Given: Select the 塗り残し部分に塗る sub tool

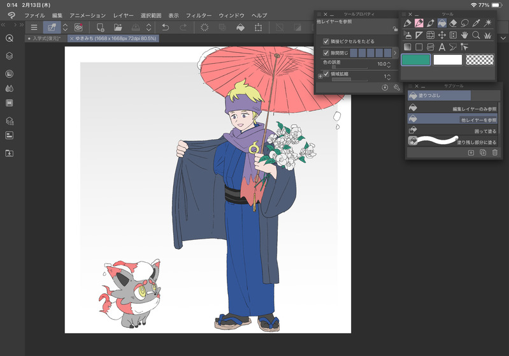Looking at the screenshot, I should click(452, 141).
